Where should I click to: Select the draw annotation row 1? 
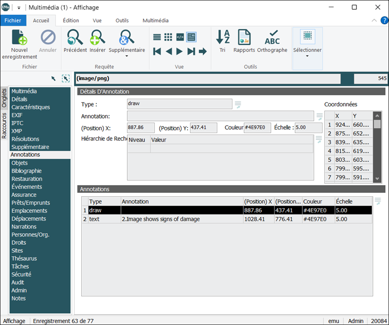click(227, 210)
